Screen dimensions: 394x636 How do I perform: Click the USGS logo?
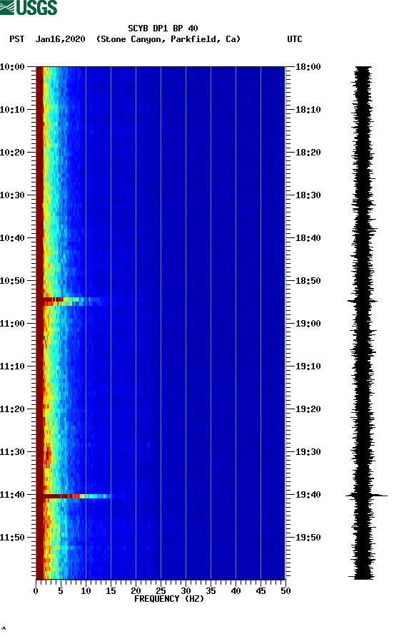click(x=29, y=8)
